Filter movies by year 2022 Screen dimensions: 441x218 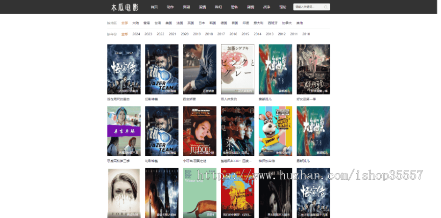[x=160, y=34]
